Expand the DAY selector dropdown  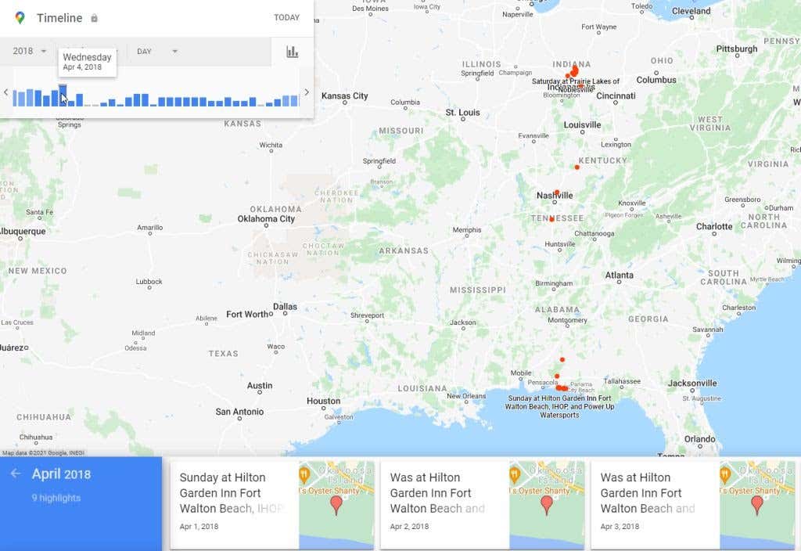[157, 52]
